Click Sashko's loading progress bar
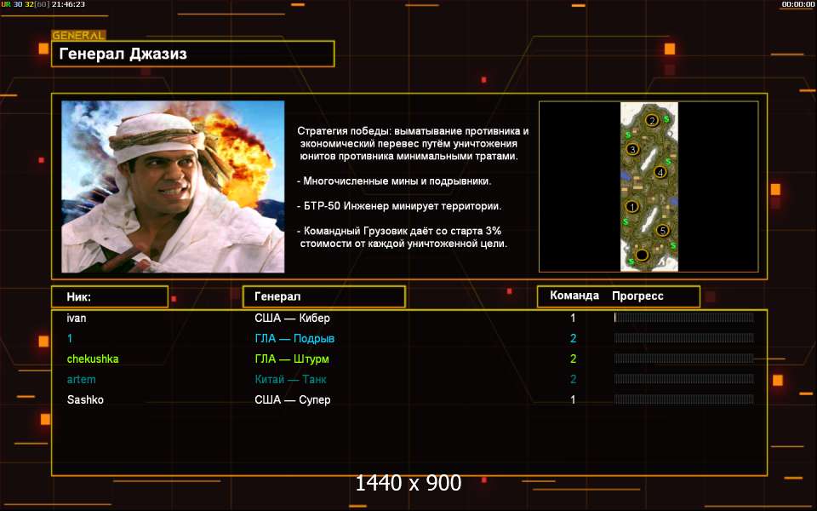This screenshot has width=817, height=511. [x=683, y=399]
